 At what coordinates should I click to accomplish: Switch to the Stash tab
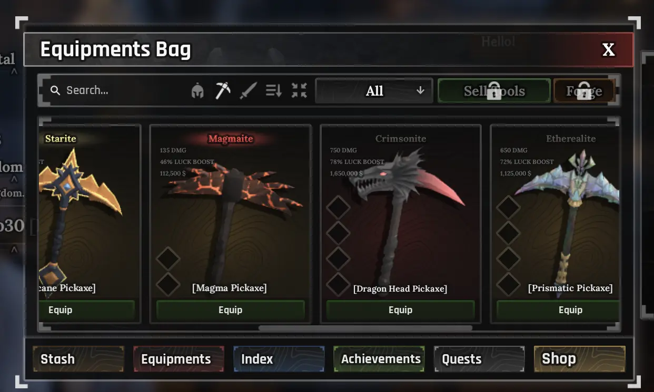78,359
